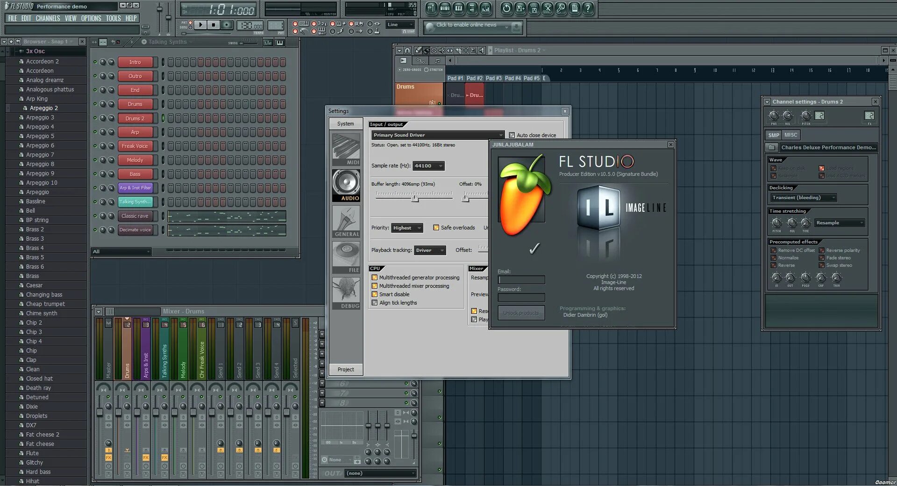The width and height of the screenshot is (897, 486).
Task: Enable Align tick lengths checkbox
Action: click(x=375, y=303)
